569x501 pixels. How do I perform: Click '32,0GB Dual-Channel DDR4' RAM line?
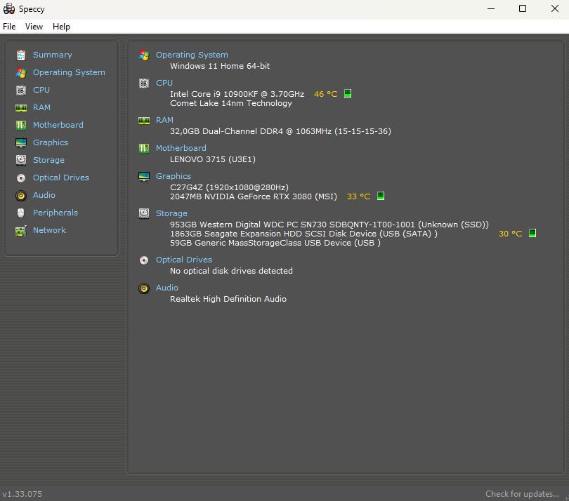click(280, 131)
